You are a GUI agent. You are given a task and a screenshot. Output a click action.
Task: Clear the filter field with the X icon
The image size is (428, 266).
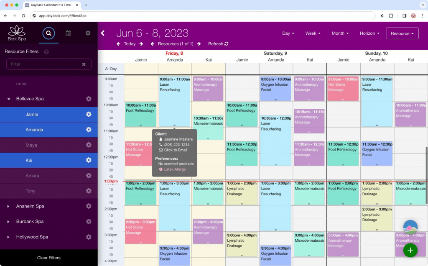pyautogui.click(x=83, y=64)
